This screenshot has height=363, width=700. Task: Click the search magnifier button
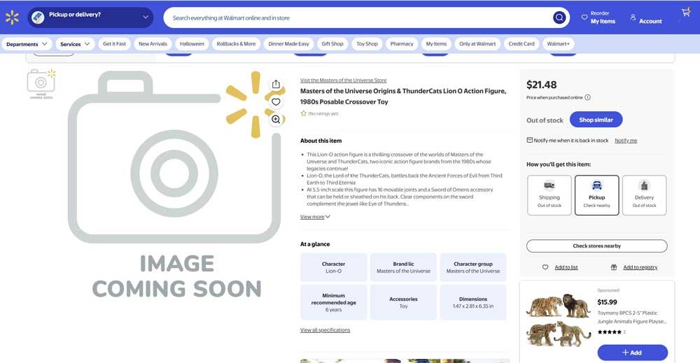(559, 17)
